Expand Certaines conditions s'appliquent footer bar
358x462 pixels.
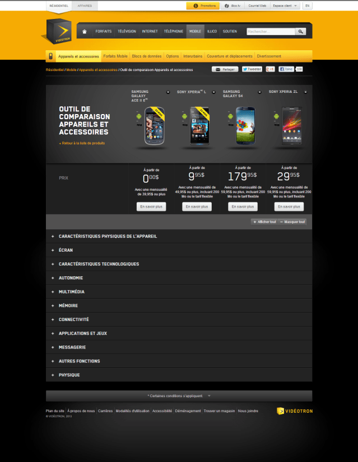tap(179, 395)
